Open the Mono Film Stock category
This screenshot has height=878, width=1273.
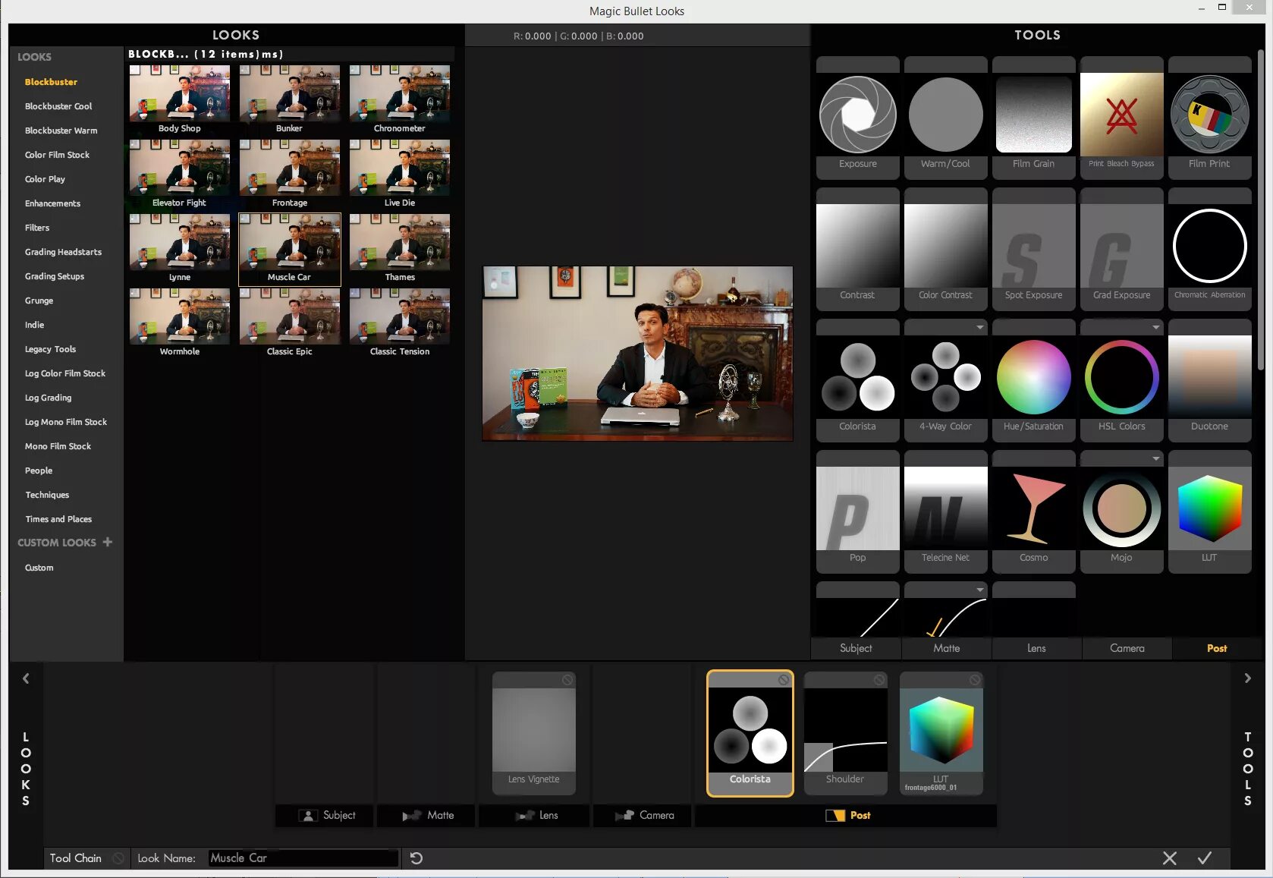pos(58,446)
